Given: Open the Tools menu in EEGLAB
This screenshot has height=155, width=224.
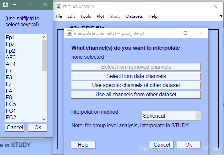Looking at the screenshot, I should [x=86, y=16].
